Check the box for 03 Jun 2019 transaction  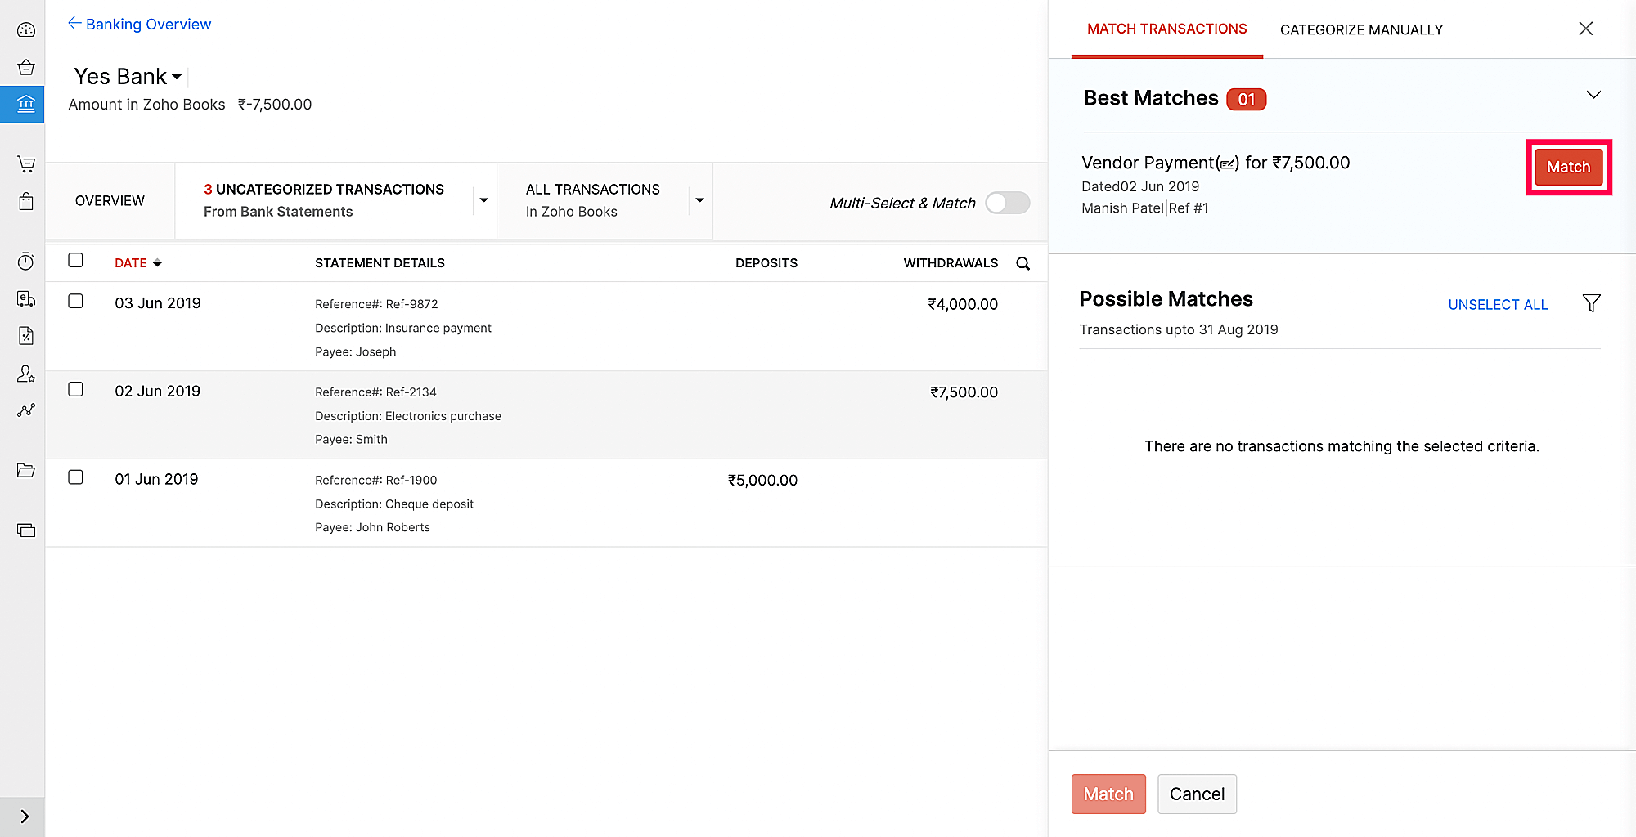pos(76,302)
